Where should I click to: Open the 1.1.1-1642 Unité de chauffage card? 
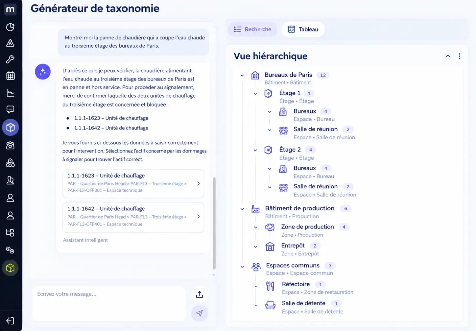[x=133, y=217]
